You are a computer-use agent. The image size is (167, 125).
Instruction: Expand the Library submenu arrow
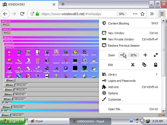[157, 74]
